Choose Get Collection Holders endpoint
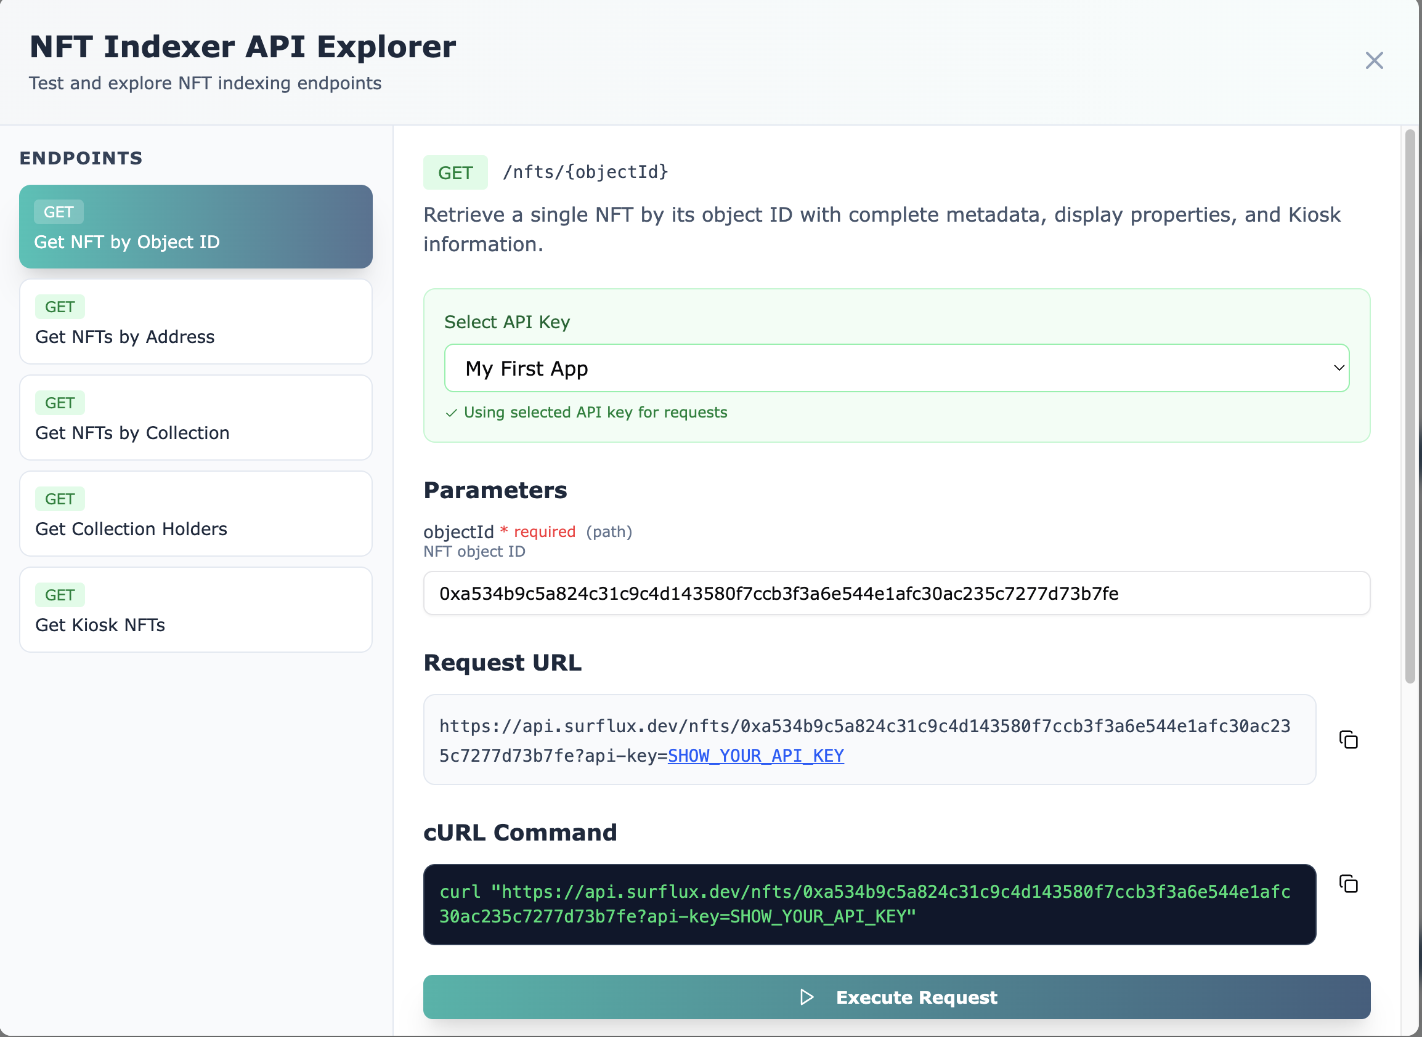 (195, 514)
